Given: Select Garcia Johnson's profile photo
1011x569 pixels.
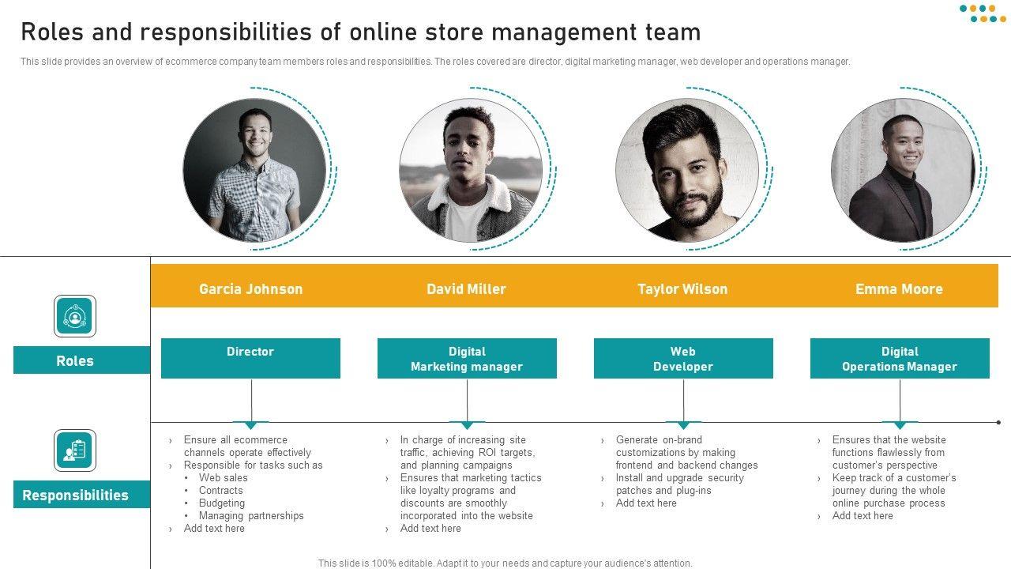Looking at the screenshot, I should tap(254, 170).
